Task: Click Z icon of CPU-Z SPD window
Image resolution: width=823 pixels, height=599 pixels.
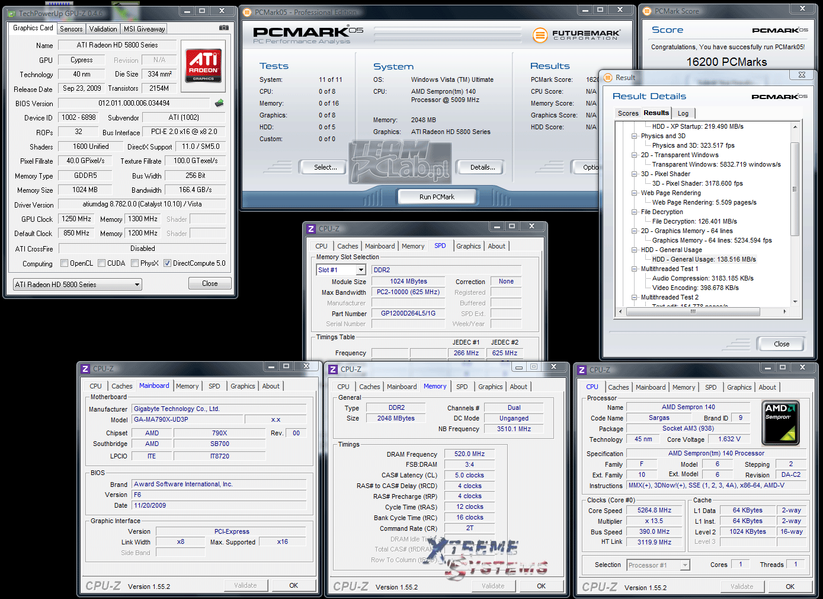Action: tap(311, 228)
